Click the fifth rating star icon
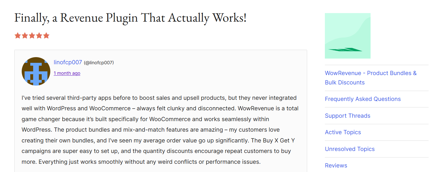 (46, 35)
